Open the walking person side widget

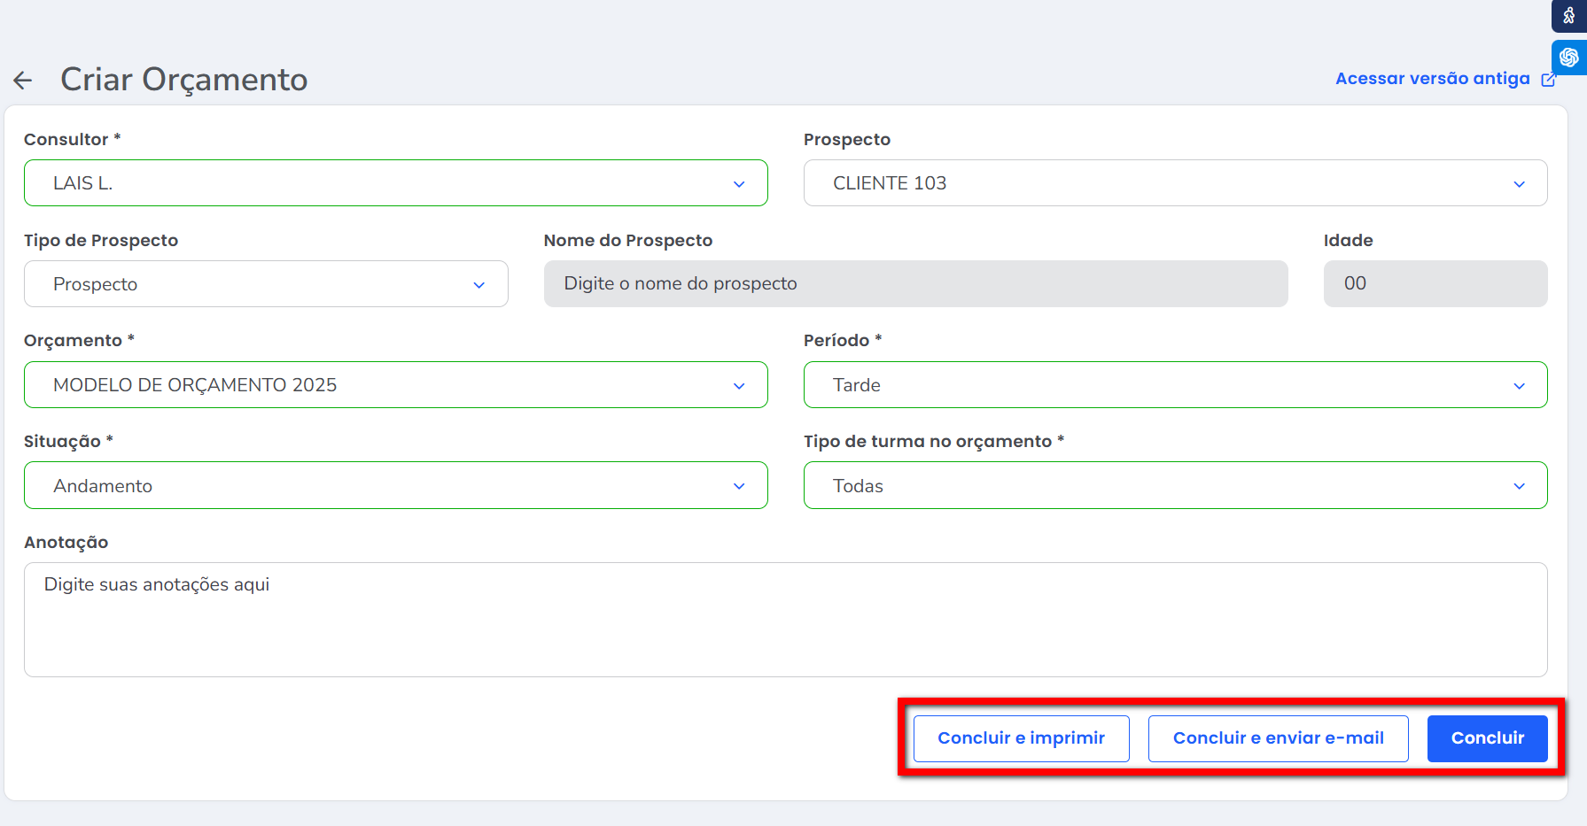[x=1568, y=16]
